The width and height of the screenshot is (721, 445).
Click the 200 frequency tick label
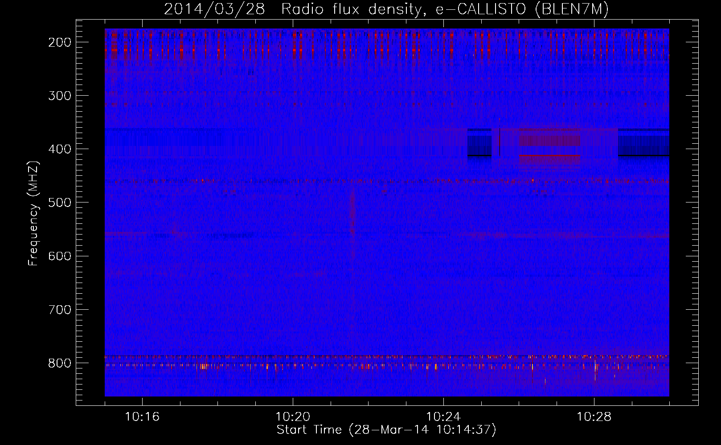coord(59,42)
